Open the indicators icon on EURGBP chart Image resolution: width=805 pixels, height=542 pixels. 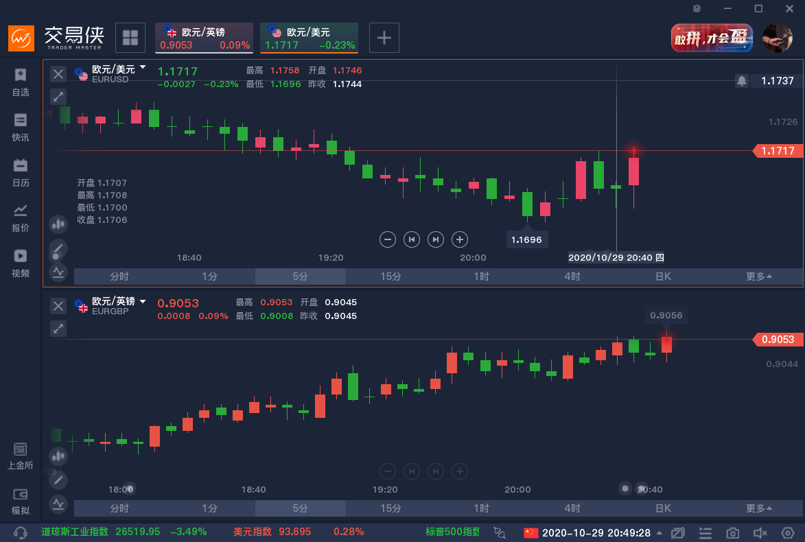(x=58, y=504)
